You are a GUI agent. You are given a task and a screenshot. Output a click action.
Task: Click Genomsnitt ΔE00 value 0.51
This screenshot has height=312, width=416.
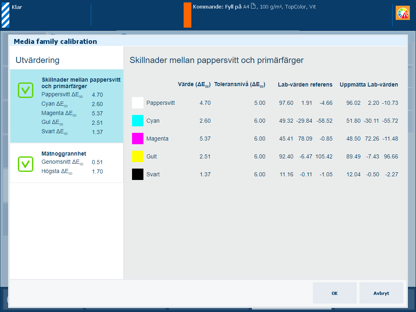click(97, 162)
